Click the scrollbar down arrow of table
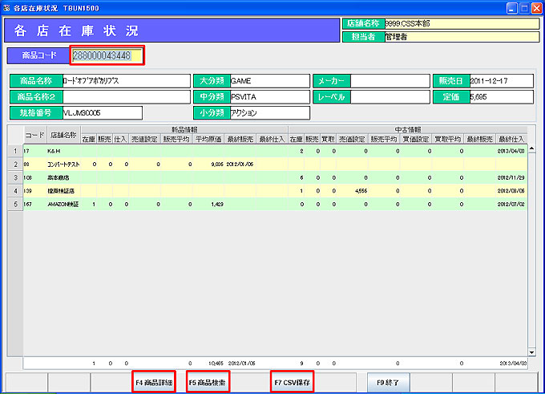Viewport: 545px width, 394px height. tap(532, 351)
